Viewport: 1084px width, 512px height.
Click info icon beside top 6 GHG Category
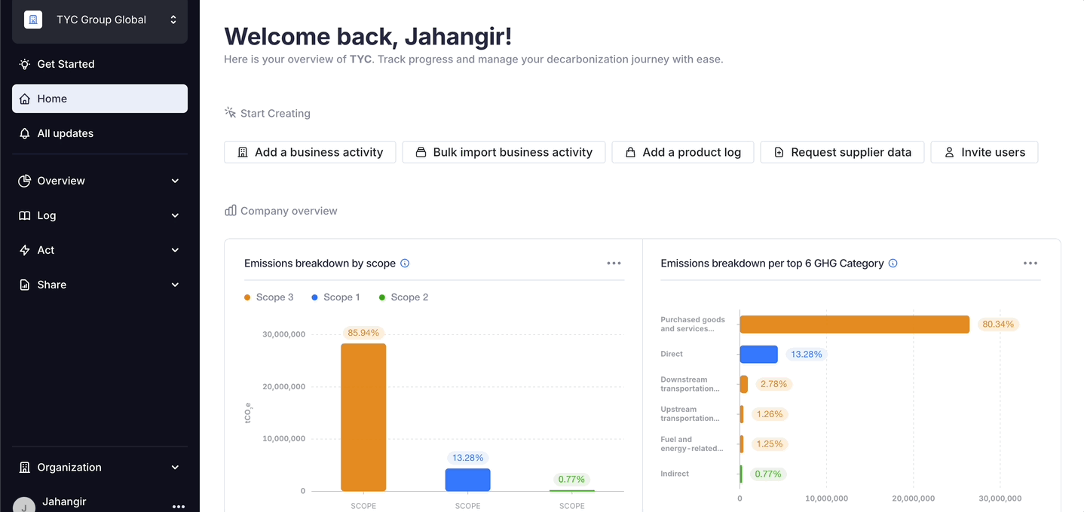pos(893,264)
